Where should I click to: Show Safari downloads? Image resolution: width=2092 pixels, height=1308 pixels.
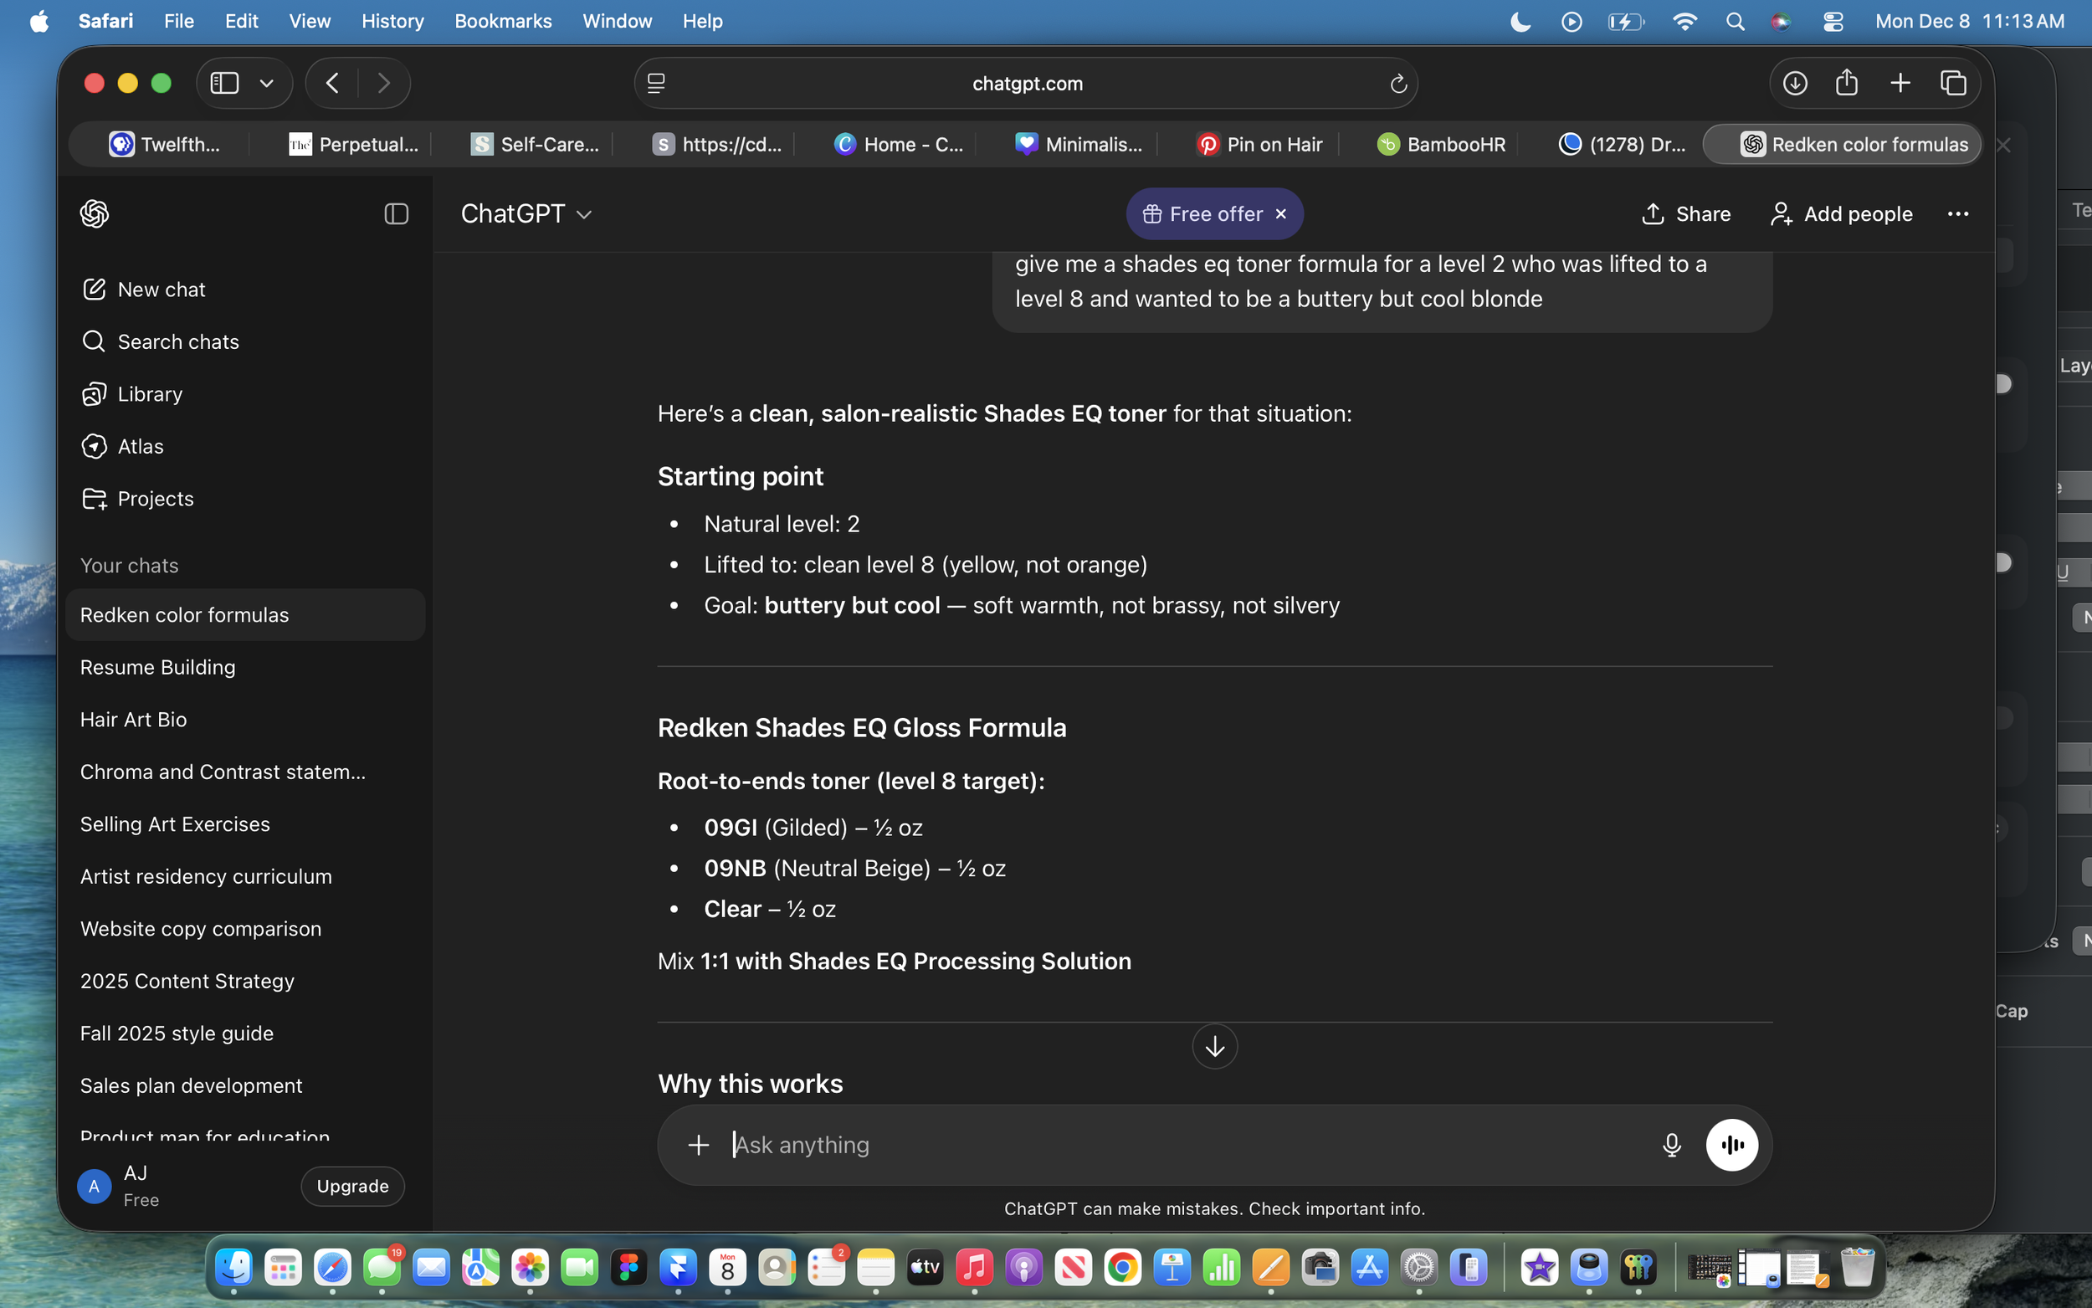pos(1794,83)
